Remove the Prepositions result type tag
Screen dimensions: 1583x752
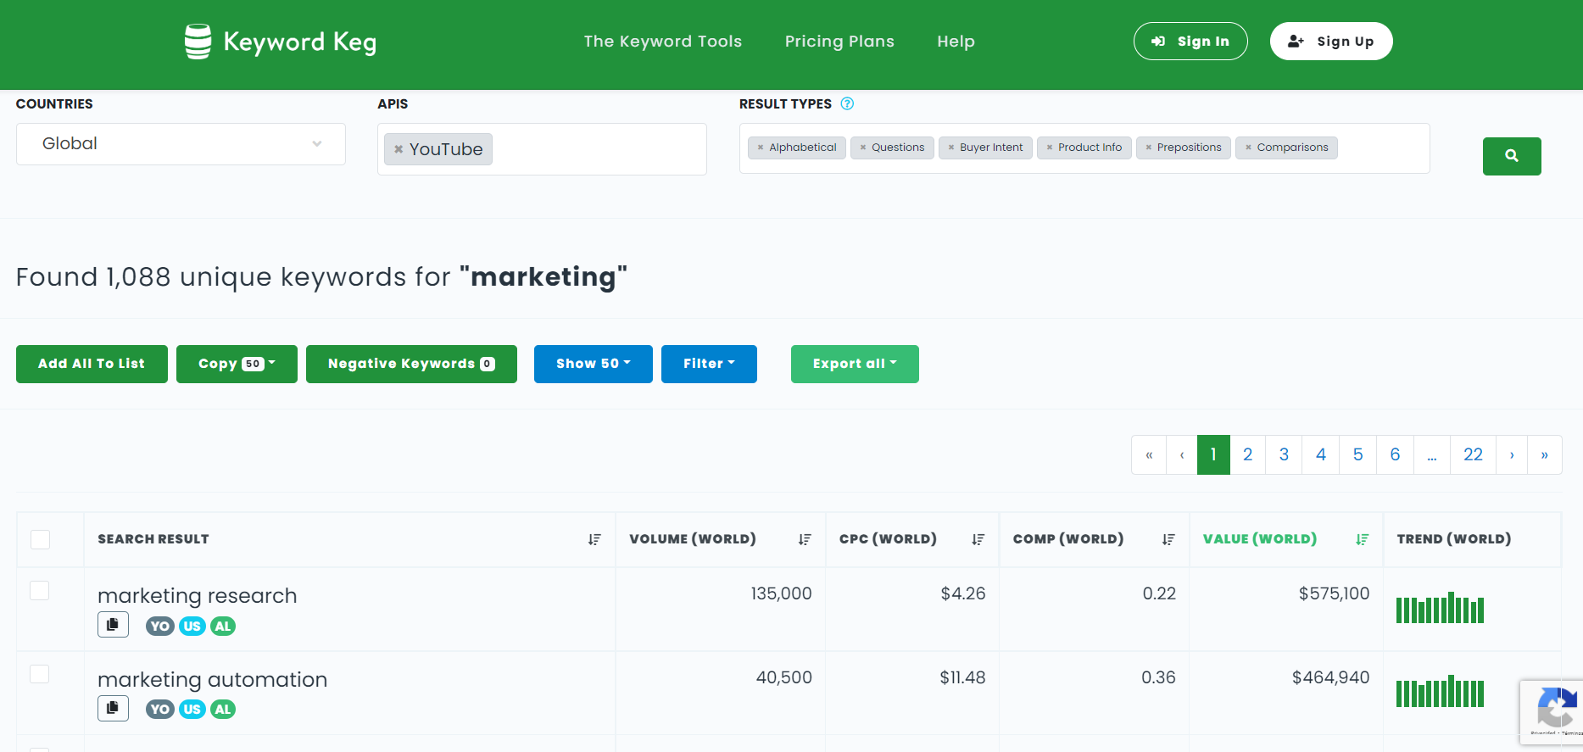1149,148
